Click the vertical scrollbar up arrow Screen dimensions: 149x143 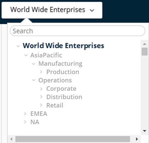[x=144, y=44]
